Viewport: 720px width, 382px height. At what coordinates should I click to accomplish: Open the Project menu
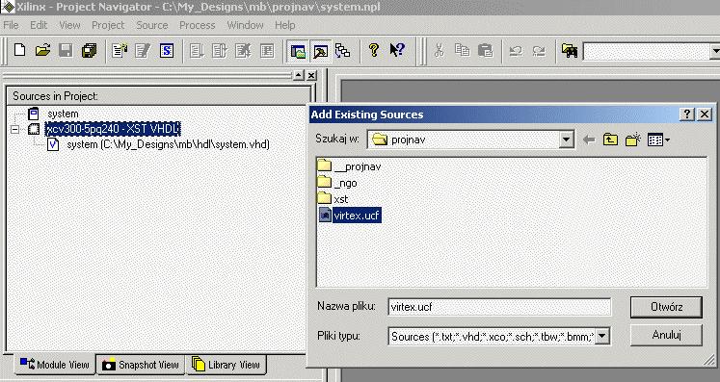click(108, 25)
